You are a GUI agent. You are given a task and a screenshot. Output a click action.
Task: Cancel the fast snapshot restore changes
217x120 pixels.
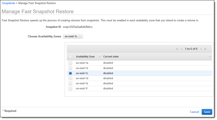194,112
